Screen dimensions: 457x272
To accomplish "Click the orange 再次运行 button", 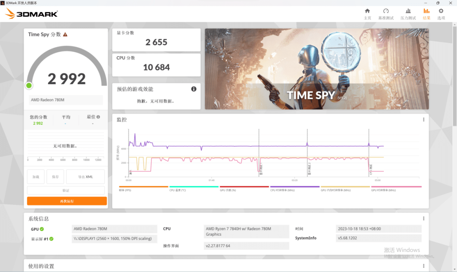I will click(x=67, y=201).
